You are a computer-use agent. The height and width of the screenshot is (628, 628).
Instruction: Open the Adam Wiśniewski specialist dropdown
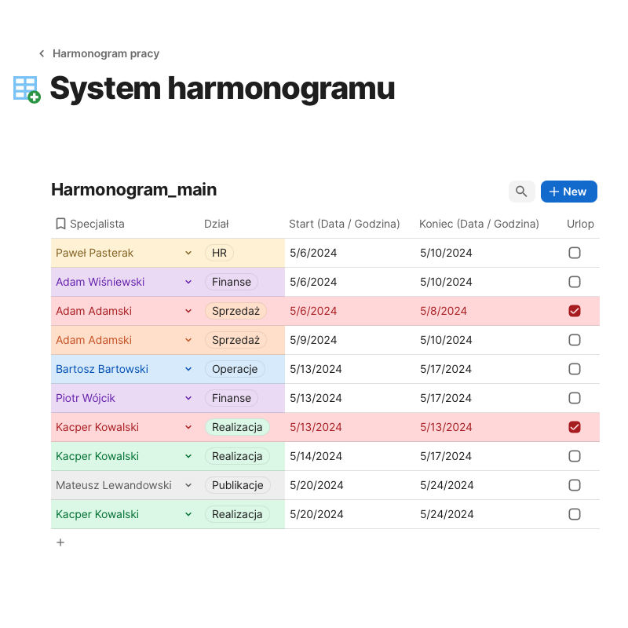(188, 282)
